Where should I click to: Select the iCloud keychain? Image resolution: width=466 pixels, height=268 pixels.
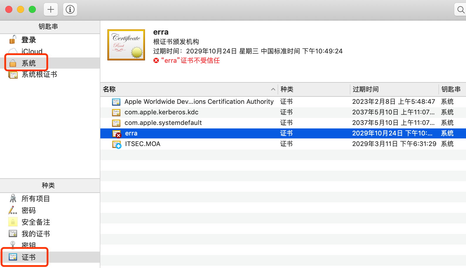pyautogui.click(x=32, y=51)
